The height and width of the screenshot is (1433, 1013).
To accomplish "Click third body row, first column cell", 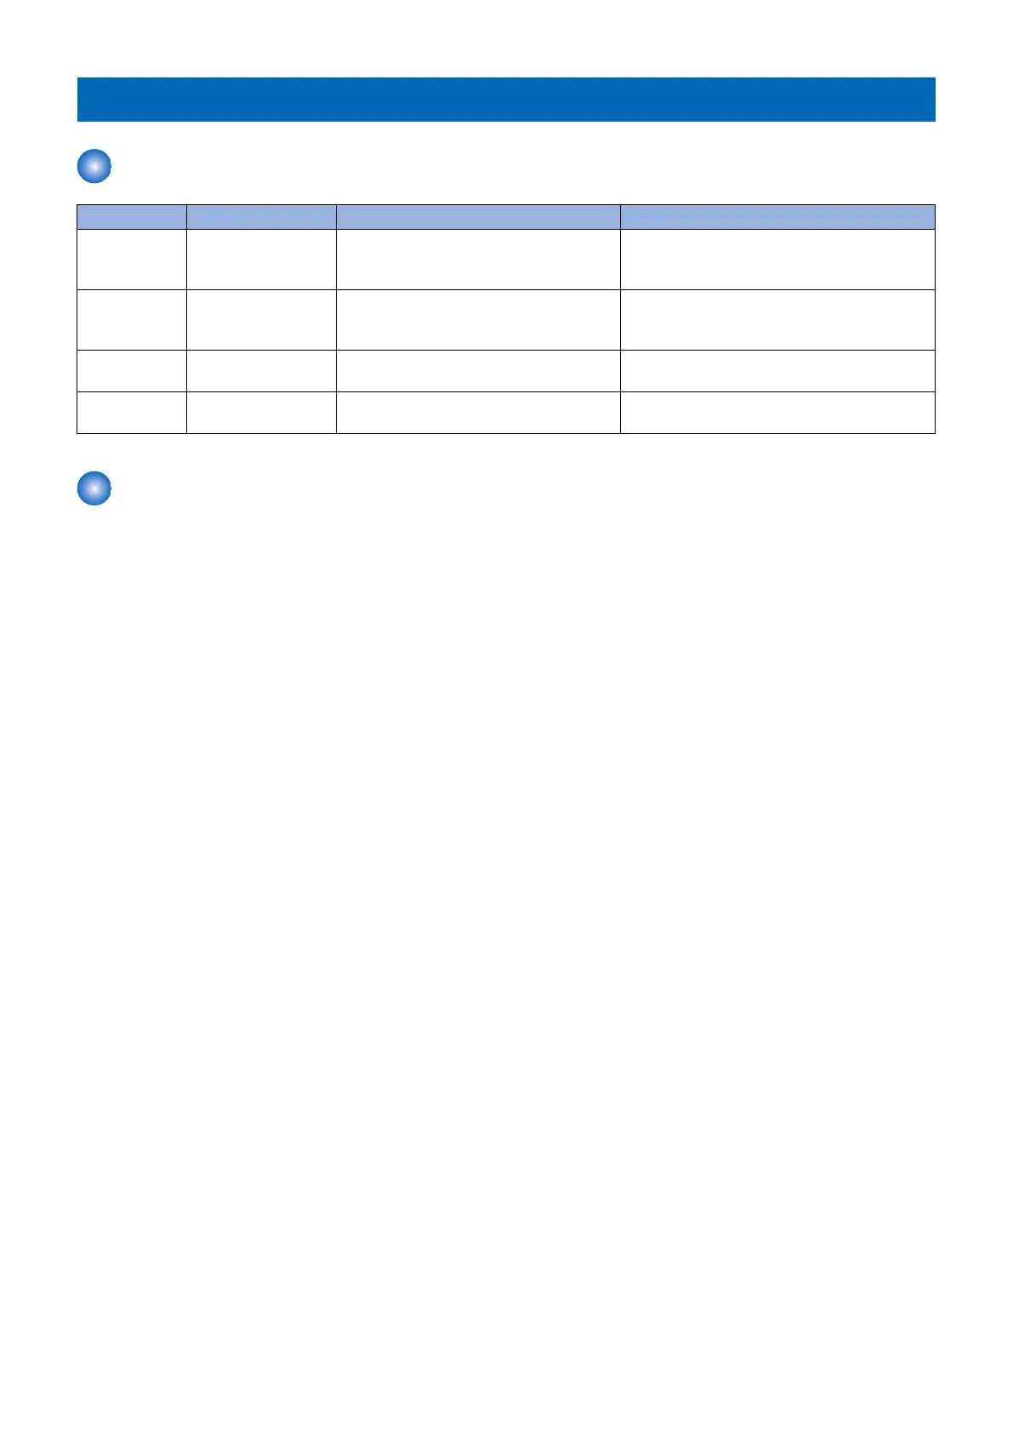I will click(132, 371).
